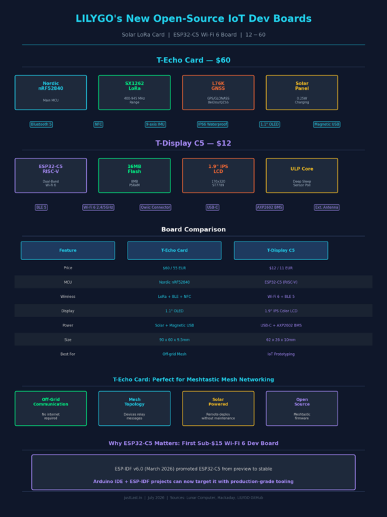Click the BLE 5 tag

[x=41, y=207]
